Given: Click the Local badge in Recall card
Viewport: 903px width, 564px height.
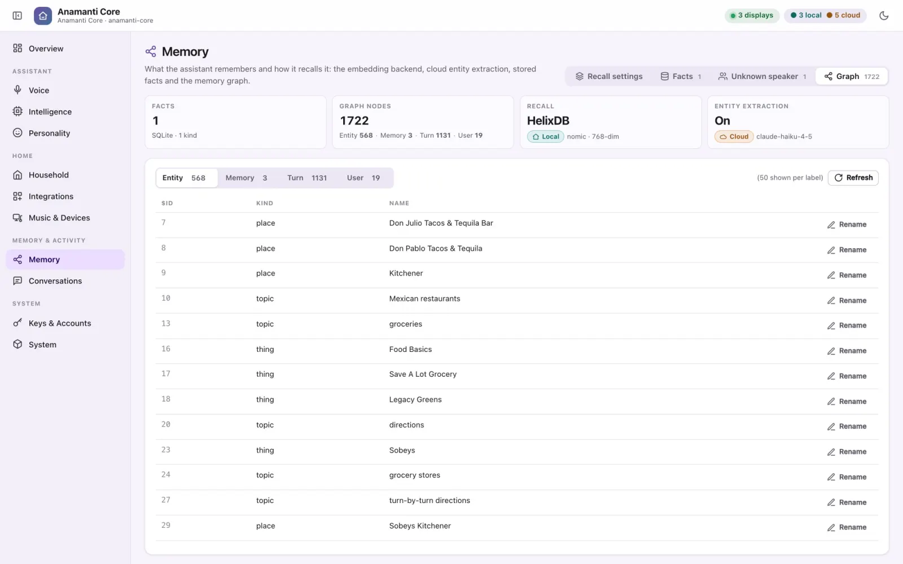Looking at the screenshot, I should pyautogui.click(x=545, y=136).
